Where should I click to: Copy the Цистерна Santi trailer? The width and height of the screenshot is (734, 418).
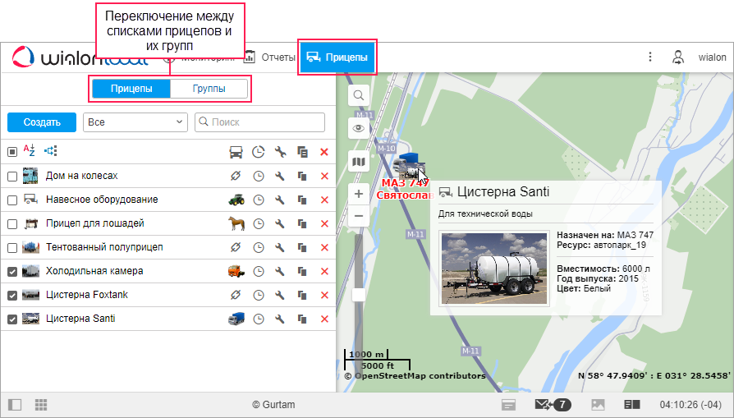click(302, 319)
